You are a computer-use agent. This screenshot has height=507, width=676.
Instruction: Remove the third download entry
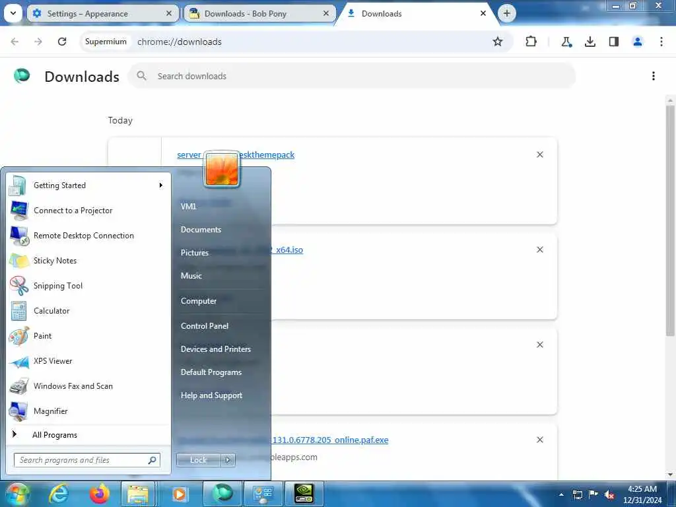pos(540,345)
